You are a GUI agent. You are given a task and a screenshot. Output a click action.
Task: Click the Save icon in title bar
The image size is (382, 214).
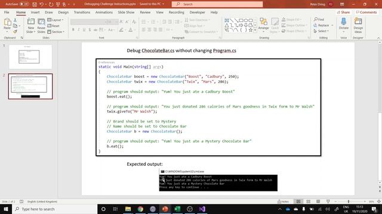tap(35, 4)
